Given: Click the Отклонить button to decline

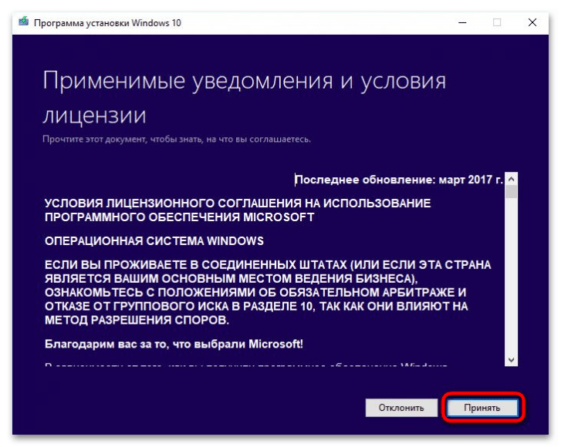Looking at the screenshot, I should click(401, 408).
